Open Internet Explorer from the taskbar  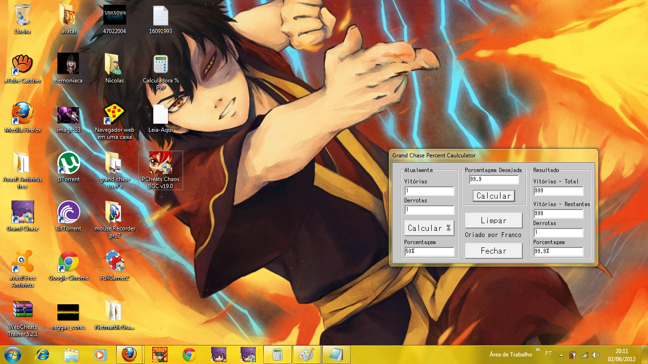click(43, 355)
